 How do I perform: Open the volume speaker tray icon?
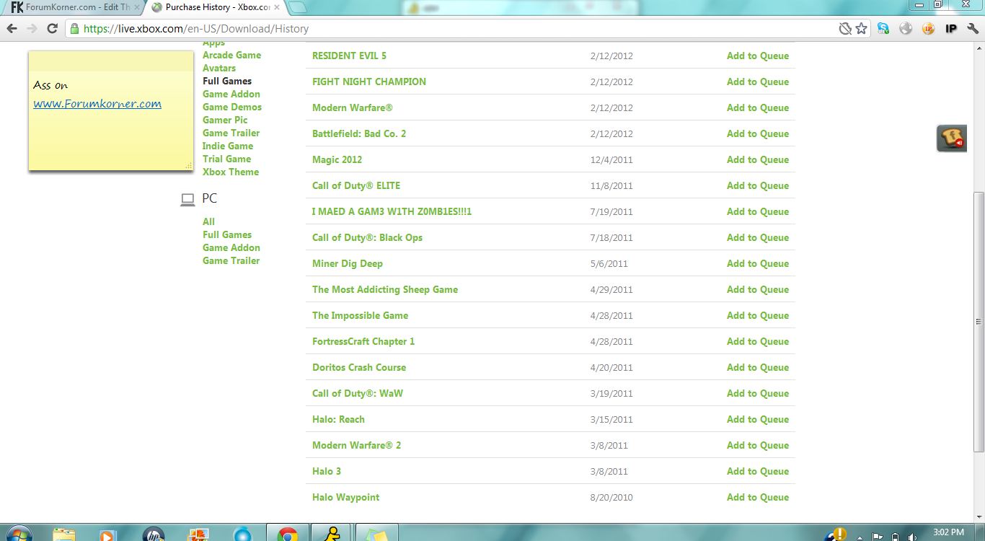(912, 536)
